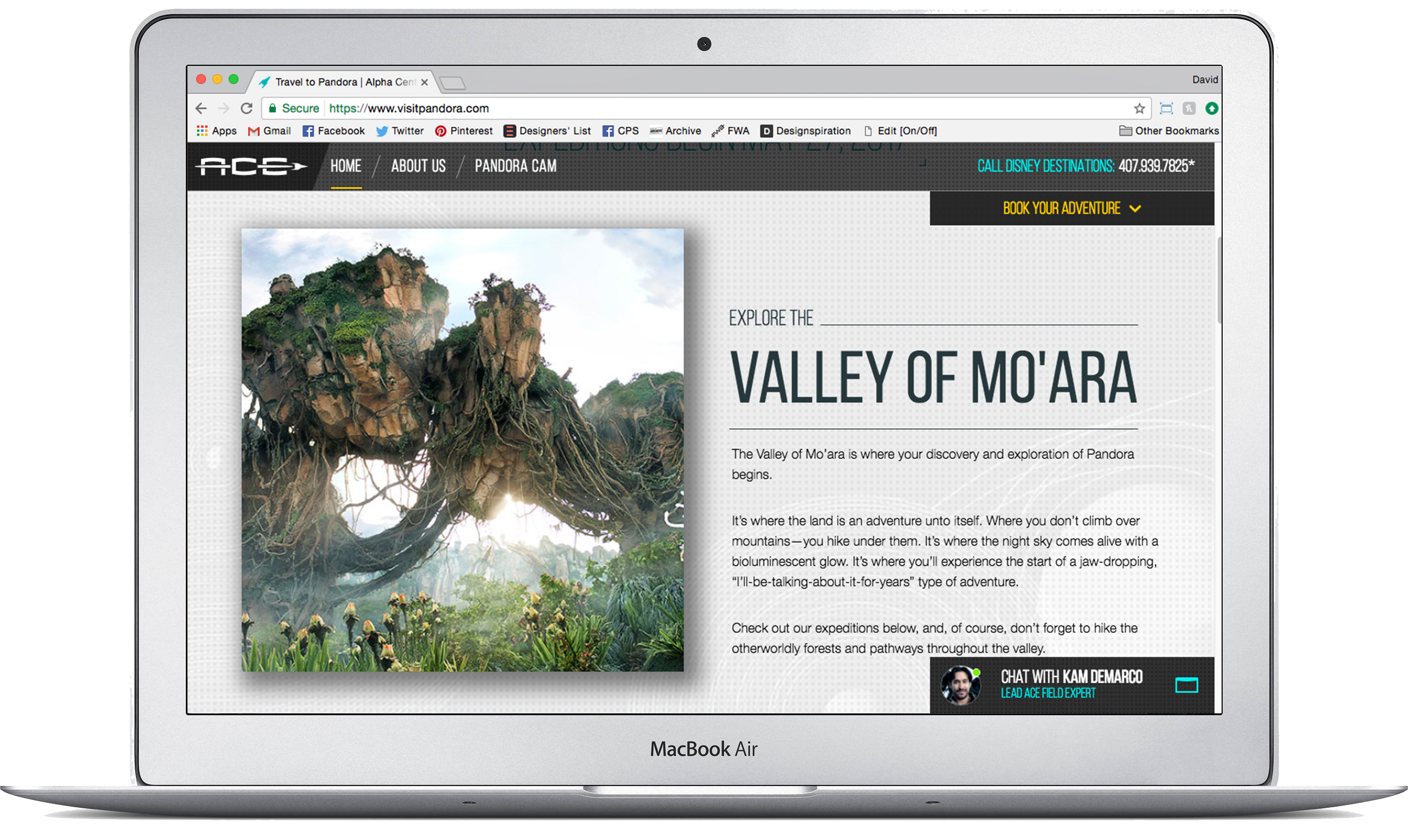The width and height of the screenshot is (1408, 831).
Task: Open the Apps bookmark
Action: [216, 131]
